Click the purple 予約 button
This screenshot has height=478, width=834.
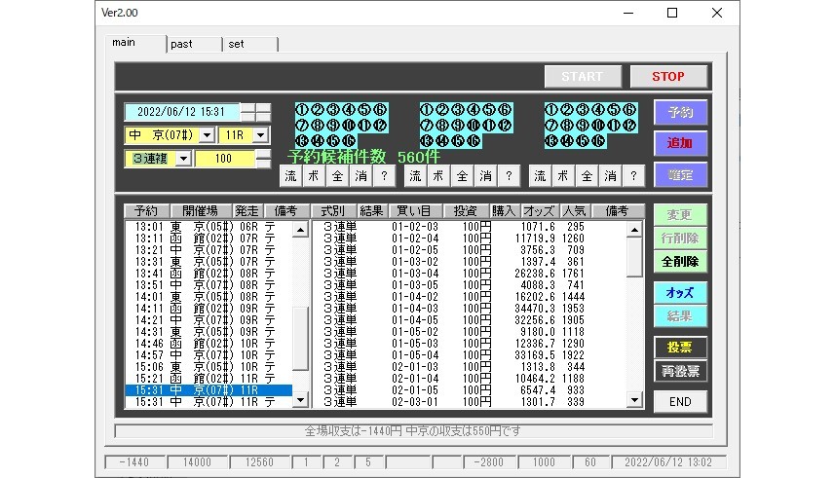(680, 113)
